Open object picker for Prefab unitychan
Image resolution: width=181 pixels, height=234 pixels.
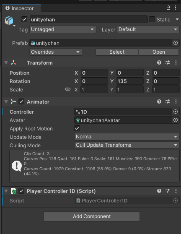coord(176,43)
